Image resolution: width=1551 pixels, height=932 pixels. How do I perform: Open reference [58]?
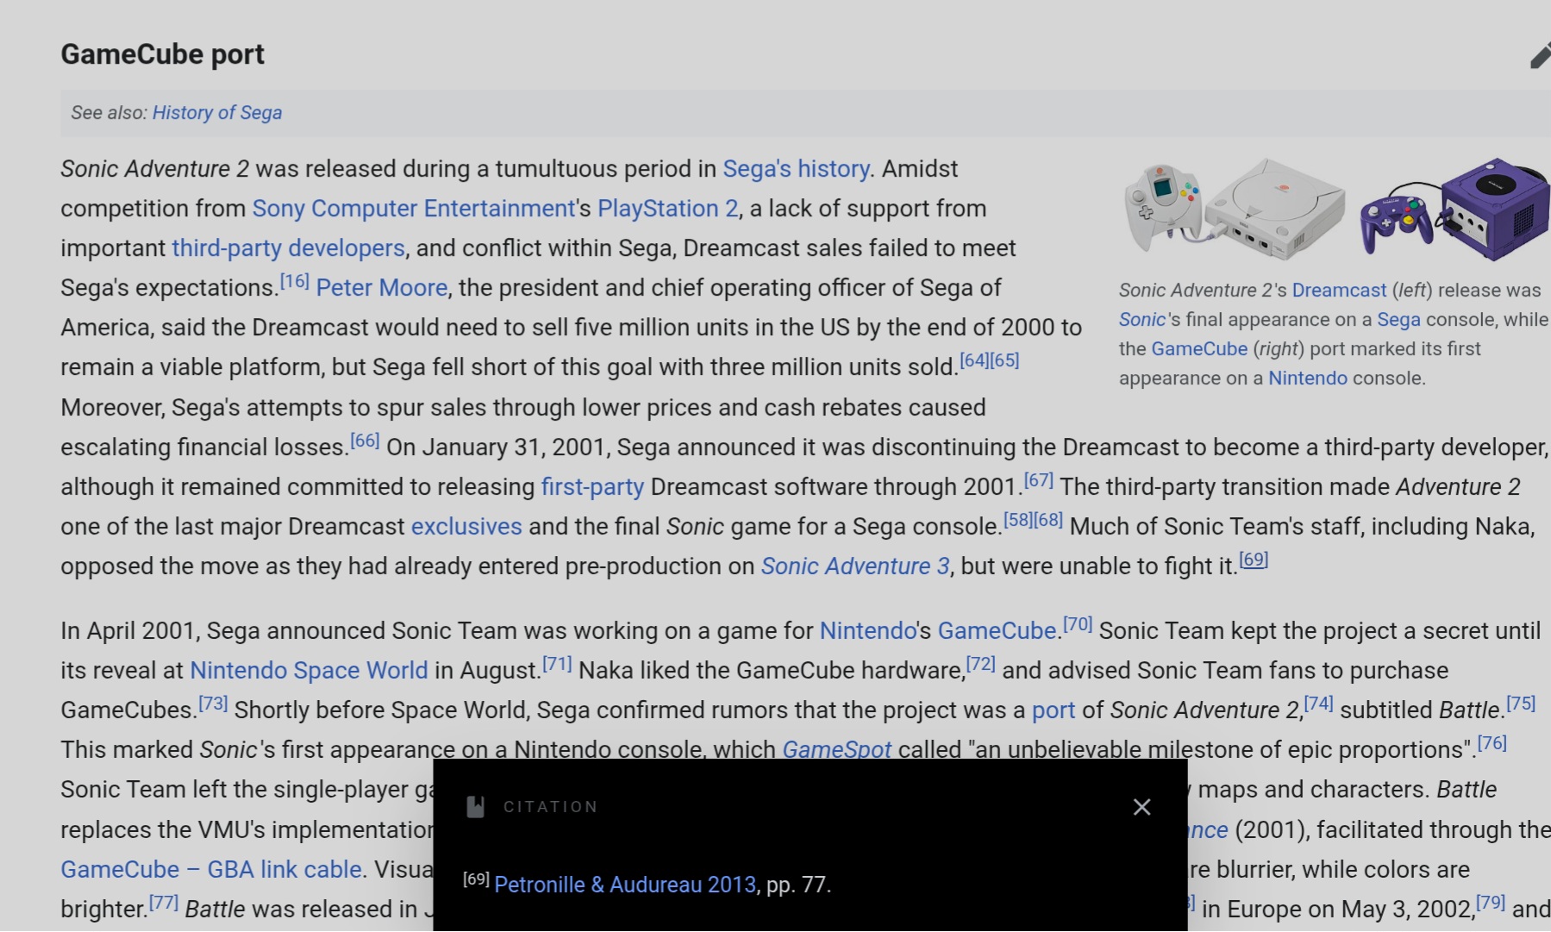1018,520
